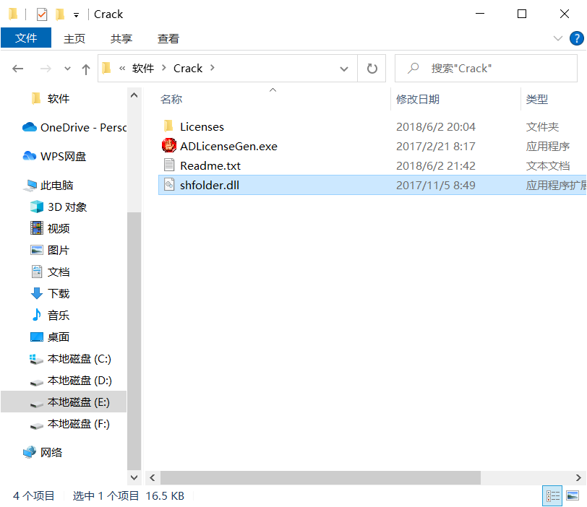Collapse the ribbon with the chevron arrow

pos(558,38)
